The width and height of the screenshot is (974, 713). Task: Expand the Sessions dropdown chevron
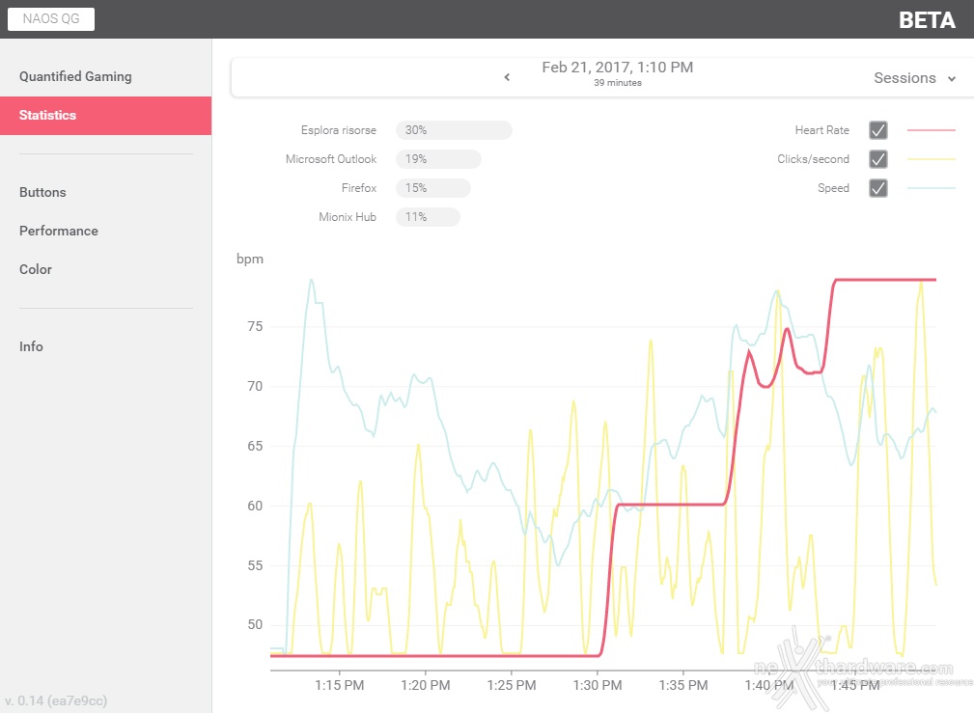pyautogui.click(x=951, y=79)
